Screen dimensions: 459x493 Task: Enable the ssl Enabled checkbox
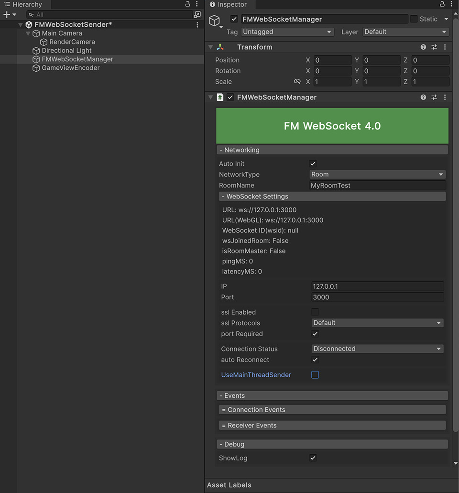point(315,312)
